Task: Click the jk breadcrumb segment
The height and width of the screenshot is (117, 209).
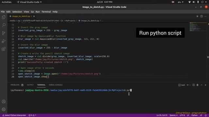Action: tap(62, 21)
